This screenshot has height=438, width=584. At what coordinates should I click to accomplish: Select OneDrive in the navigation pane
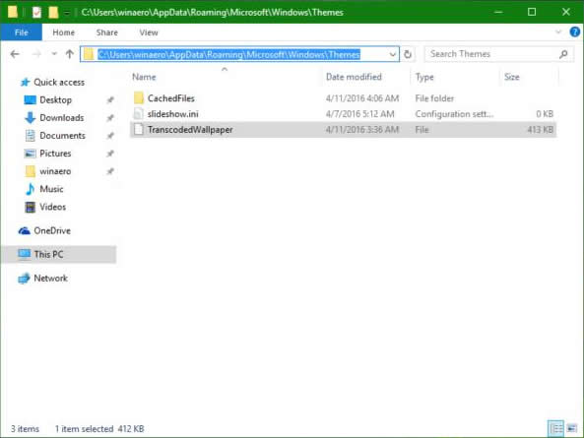[x=52, y=231]
